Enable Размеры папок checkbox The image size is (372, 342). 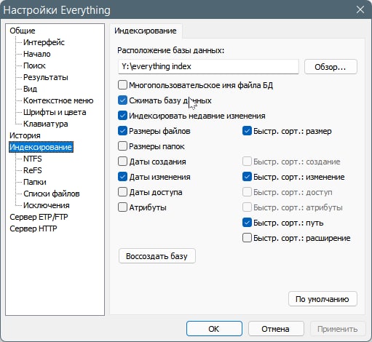point(122,146)
